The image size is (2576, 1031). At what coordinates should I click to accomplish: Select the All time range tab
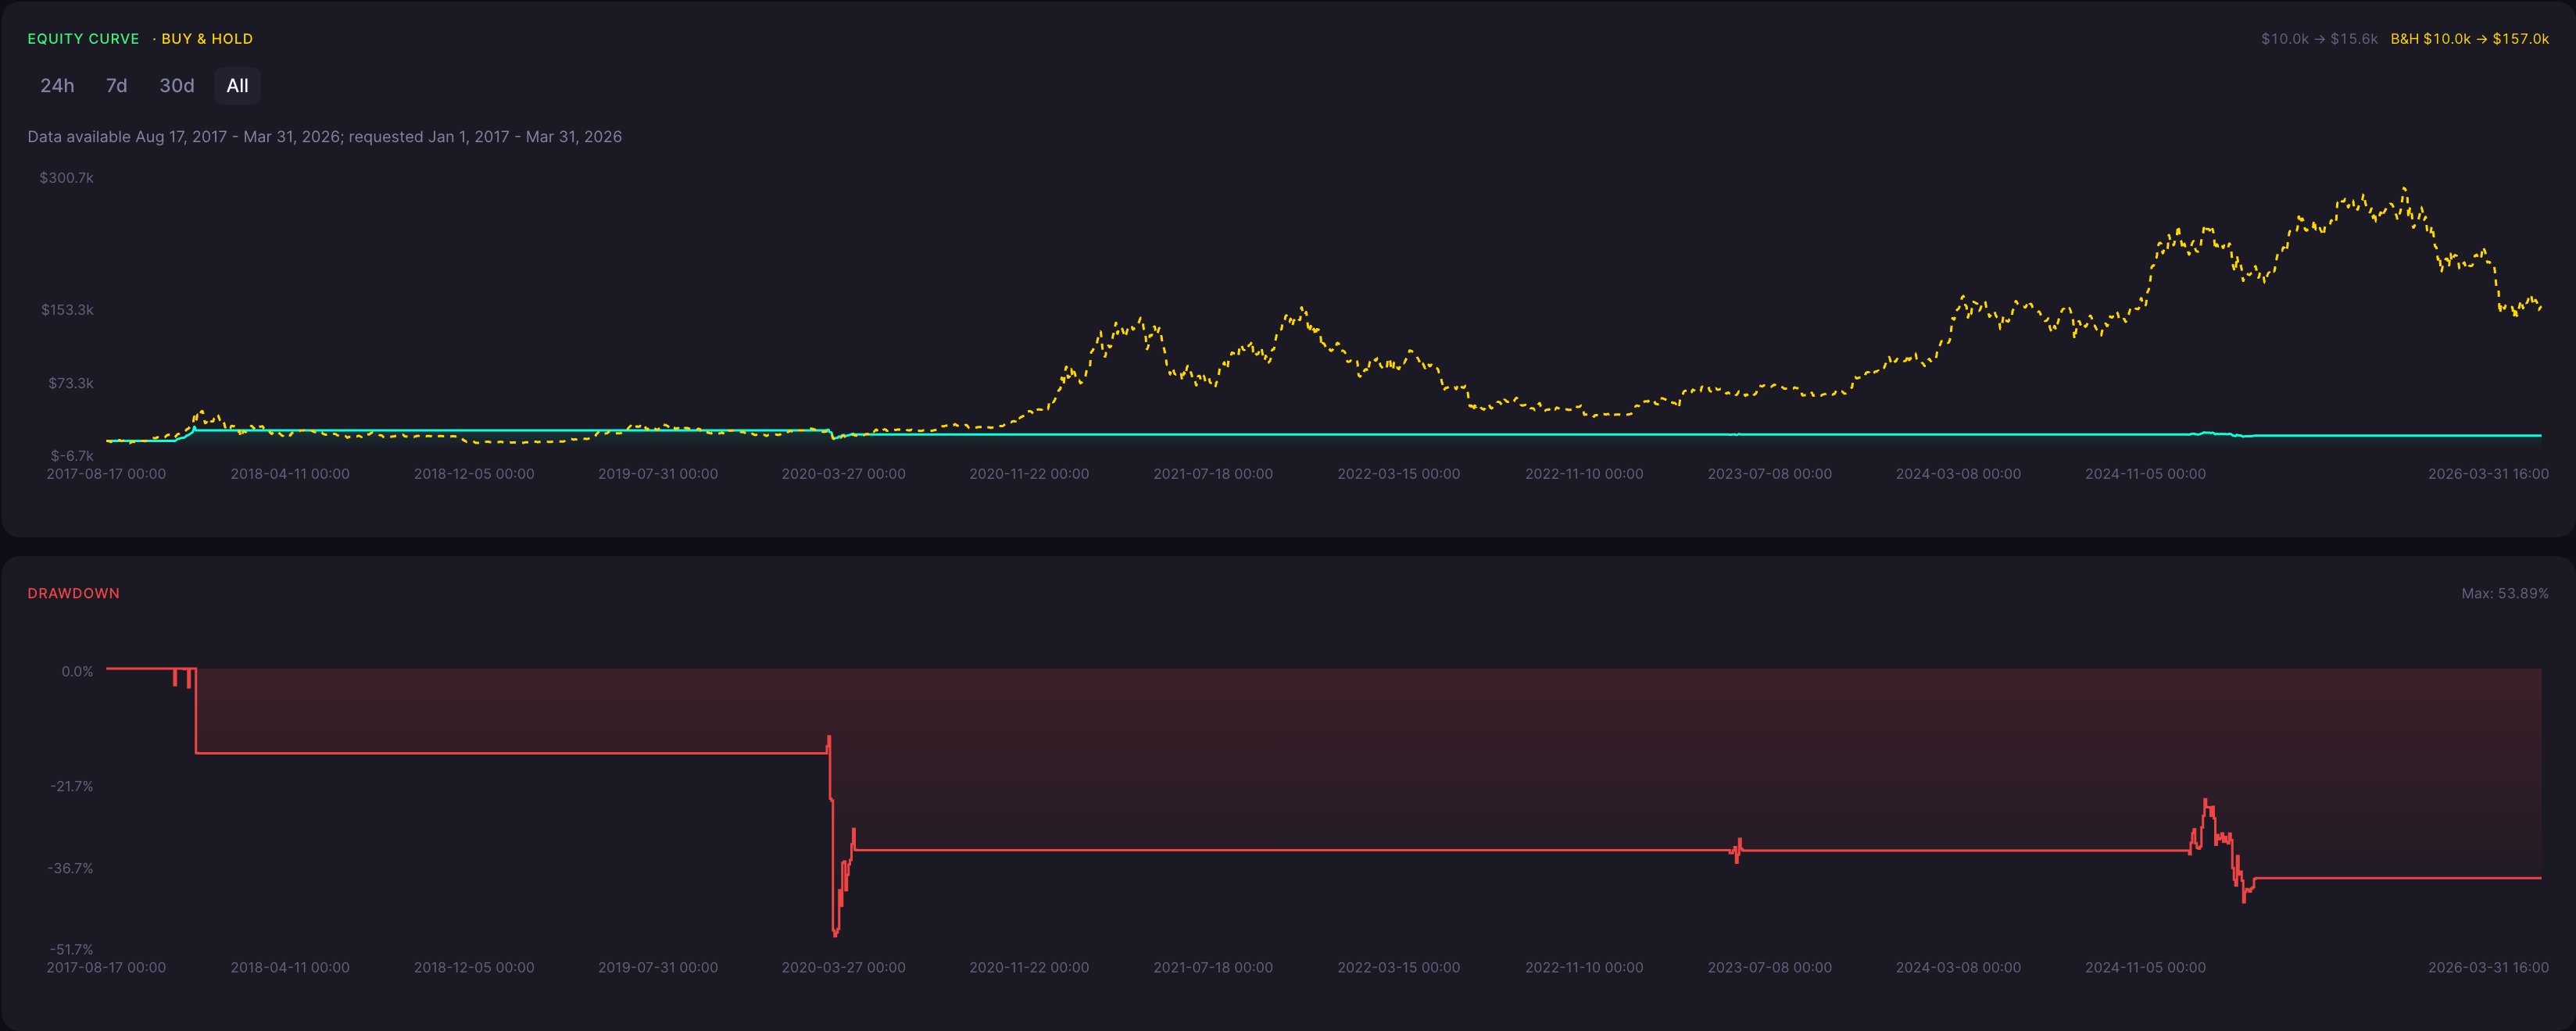237,86
